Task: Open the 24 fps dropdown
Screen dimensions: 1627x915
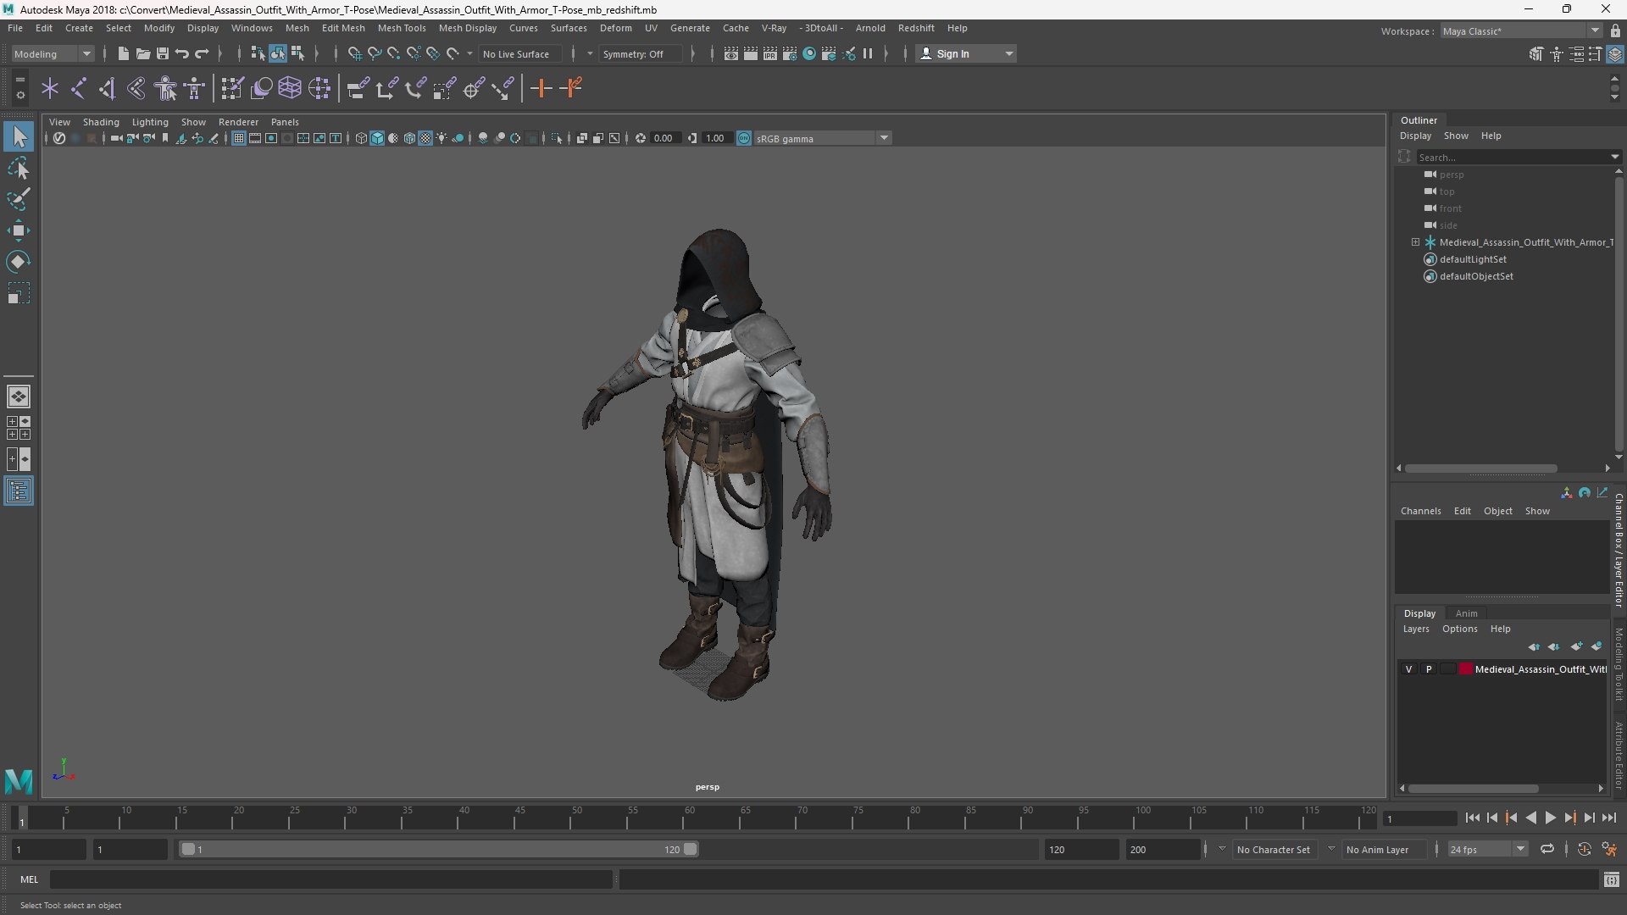Action: (x=1487, y=849)
